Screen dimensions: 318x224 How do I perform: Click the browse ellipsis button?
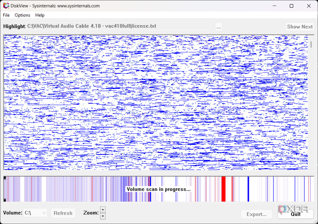click(x=218, y=27)
